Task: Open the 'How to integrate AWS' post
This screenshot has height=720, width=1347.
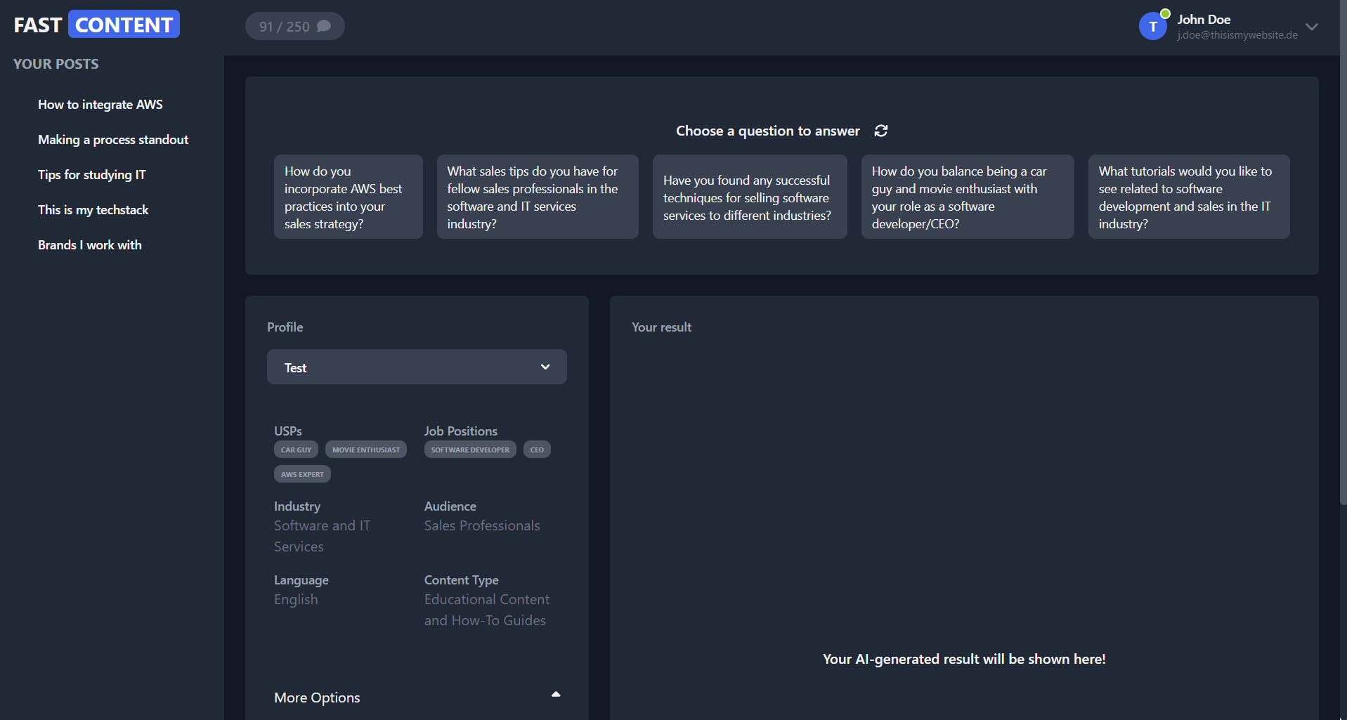Action: click(100, 105)
